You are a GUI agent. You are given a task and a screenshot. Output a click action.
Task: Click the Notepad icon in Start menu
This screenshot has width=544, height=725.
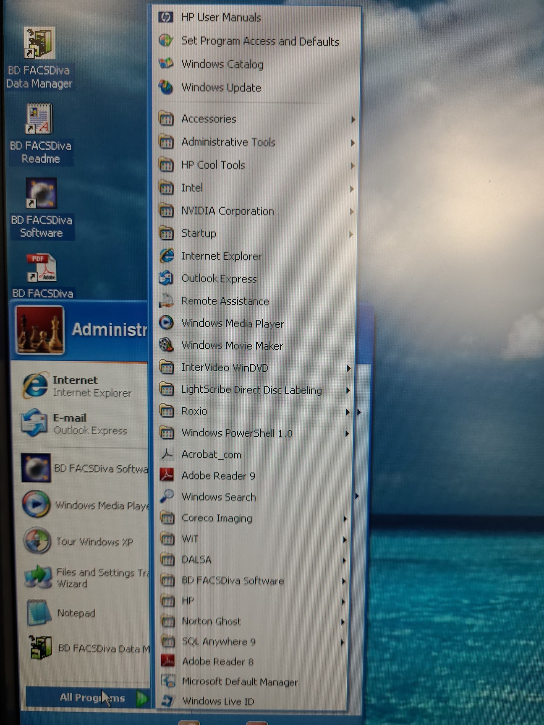[39, 613]
